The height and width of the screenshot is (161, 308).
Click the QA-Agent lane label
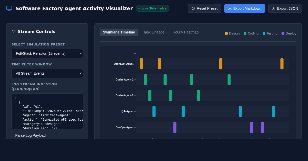(127, 111)
